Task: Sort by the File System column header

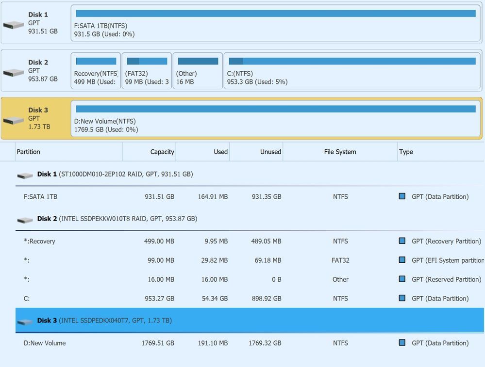Action: 340,152
